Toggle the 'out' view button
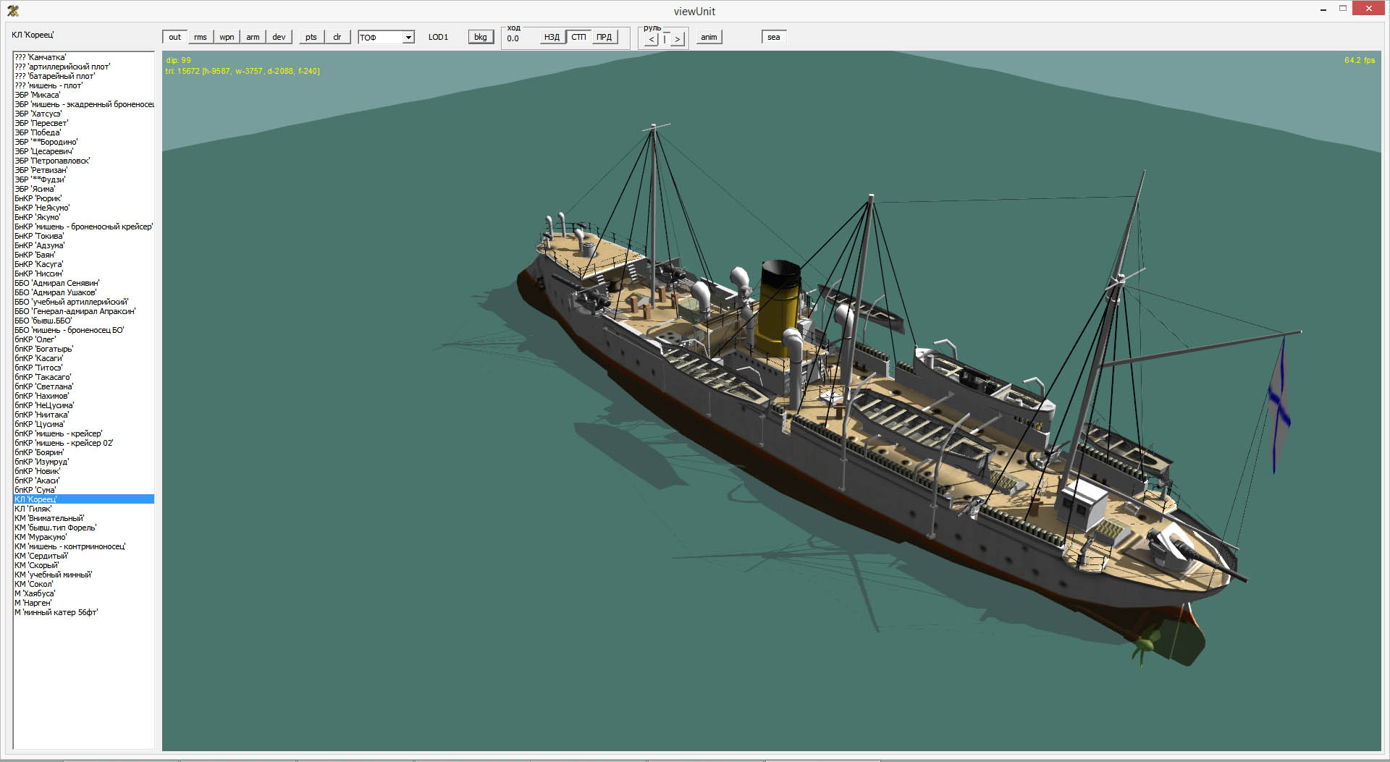This screenshot has width=1390, height=762. (x=174, y=37)
